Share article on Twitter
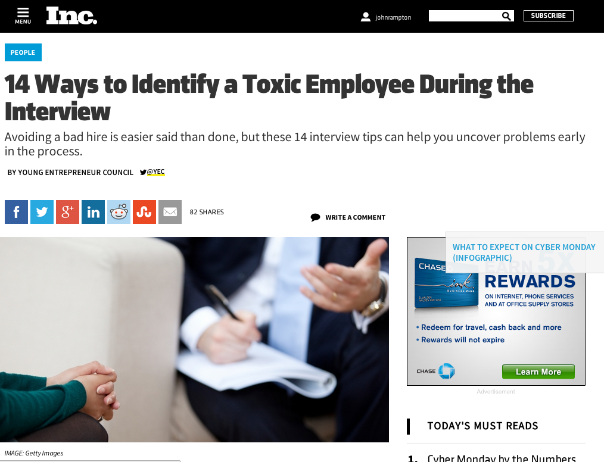This screenshot has height=462, width=604. pyautogui.click(x=42, y=212)
